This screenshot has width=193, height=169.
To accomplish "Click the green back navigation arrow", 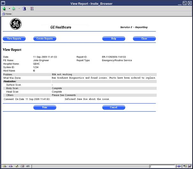I will pos(4,9).
